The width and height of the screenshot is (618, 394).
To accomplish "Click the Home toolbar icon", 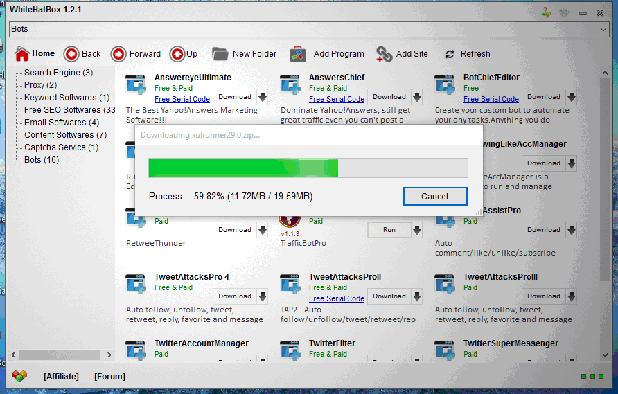I will [x=22, y=54].
